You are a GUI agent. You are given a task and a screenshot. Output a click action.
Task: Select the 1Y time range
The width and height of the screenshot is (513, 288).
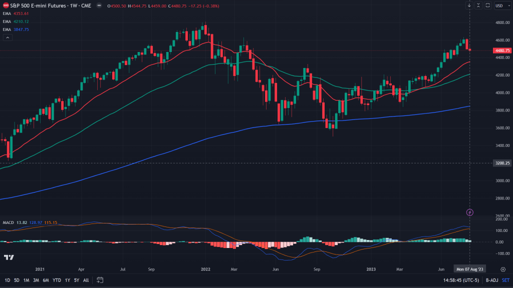(67, 280)
